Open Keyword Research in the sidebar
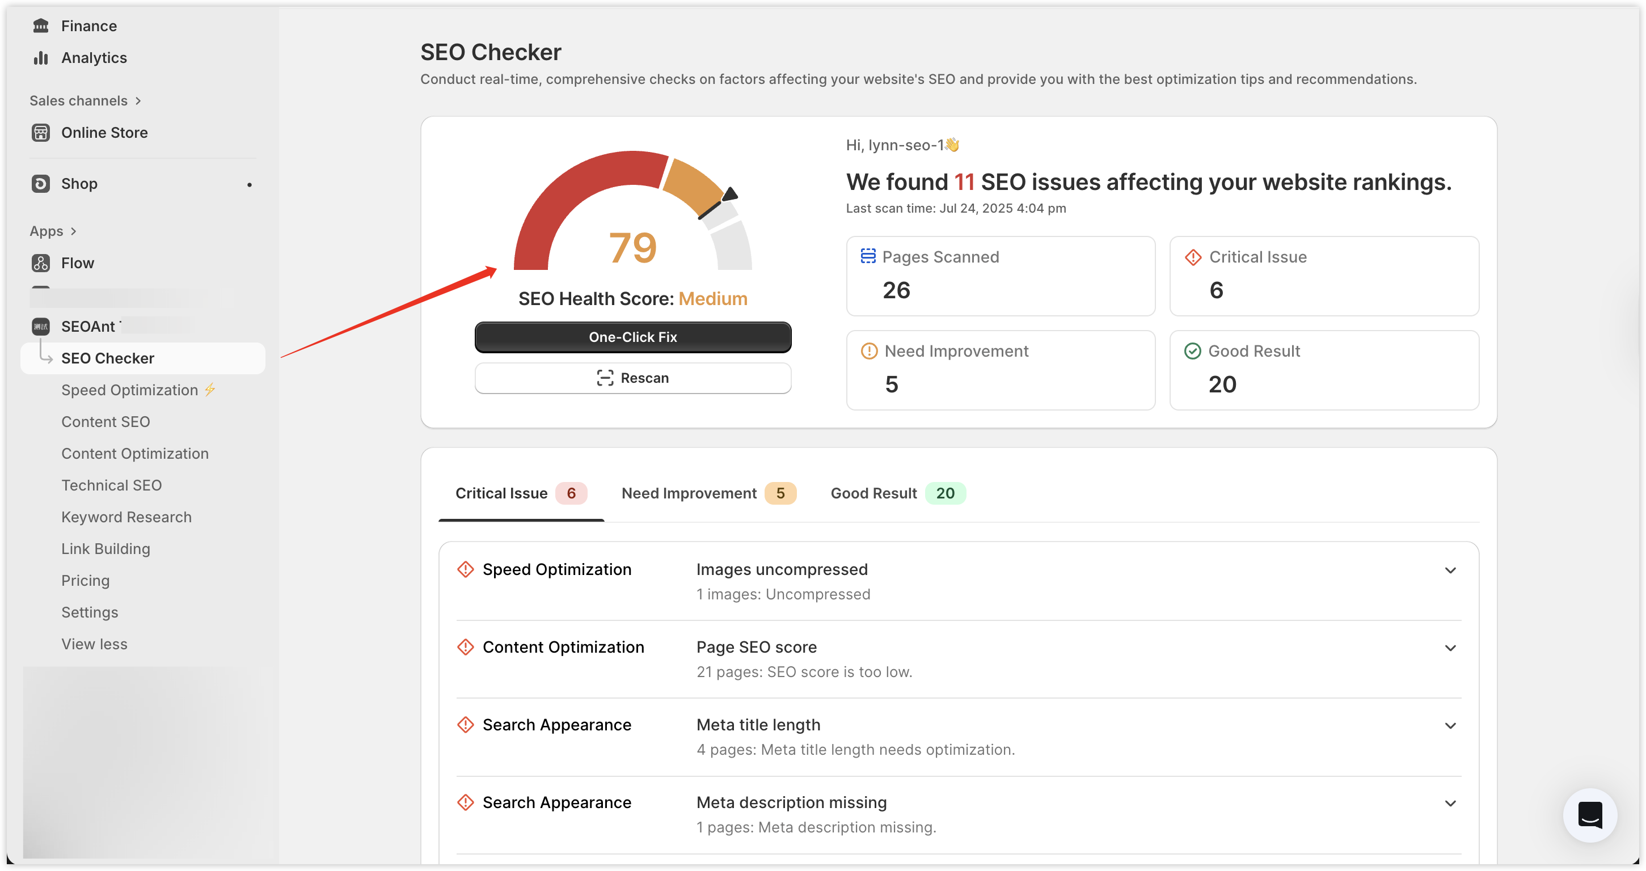Screen dimensions: 1646x871 click(126, 517)
